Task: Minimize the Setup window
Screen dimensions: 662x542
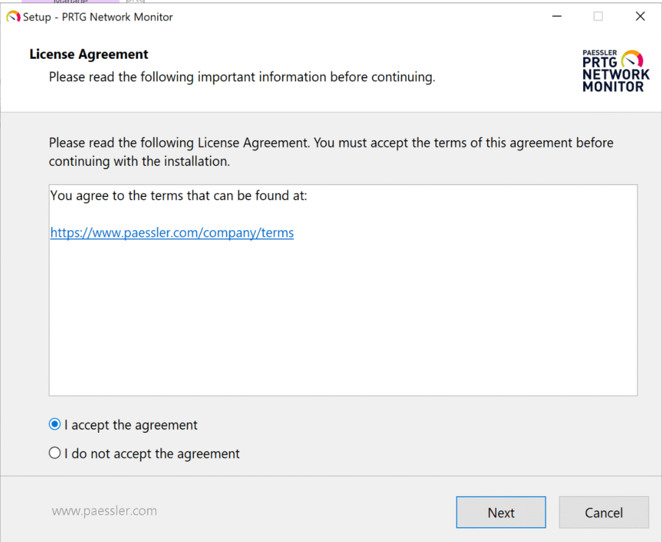Action: point(556,17)
